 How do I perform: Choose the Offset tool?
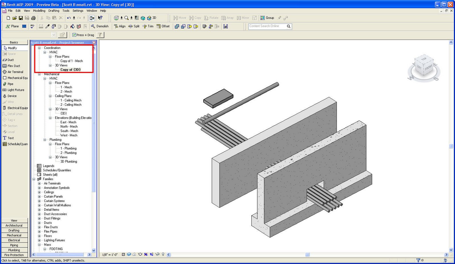point(163,26)
